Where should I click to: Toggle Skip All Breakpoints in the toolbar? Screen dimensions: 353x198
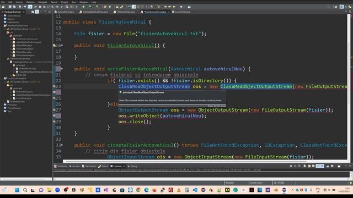30,7
